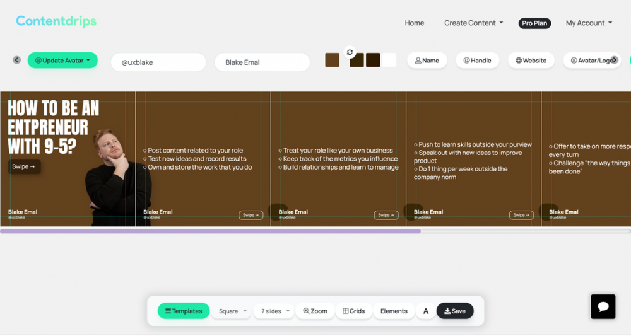Select 'Blake Emal' name on first slide
631x336 pixels.
(x=23, y=212)
